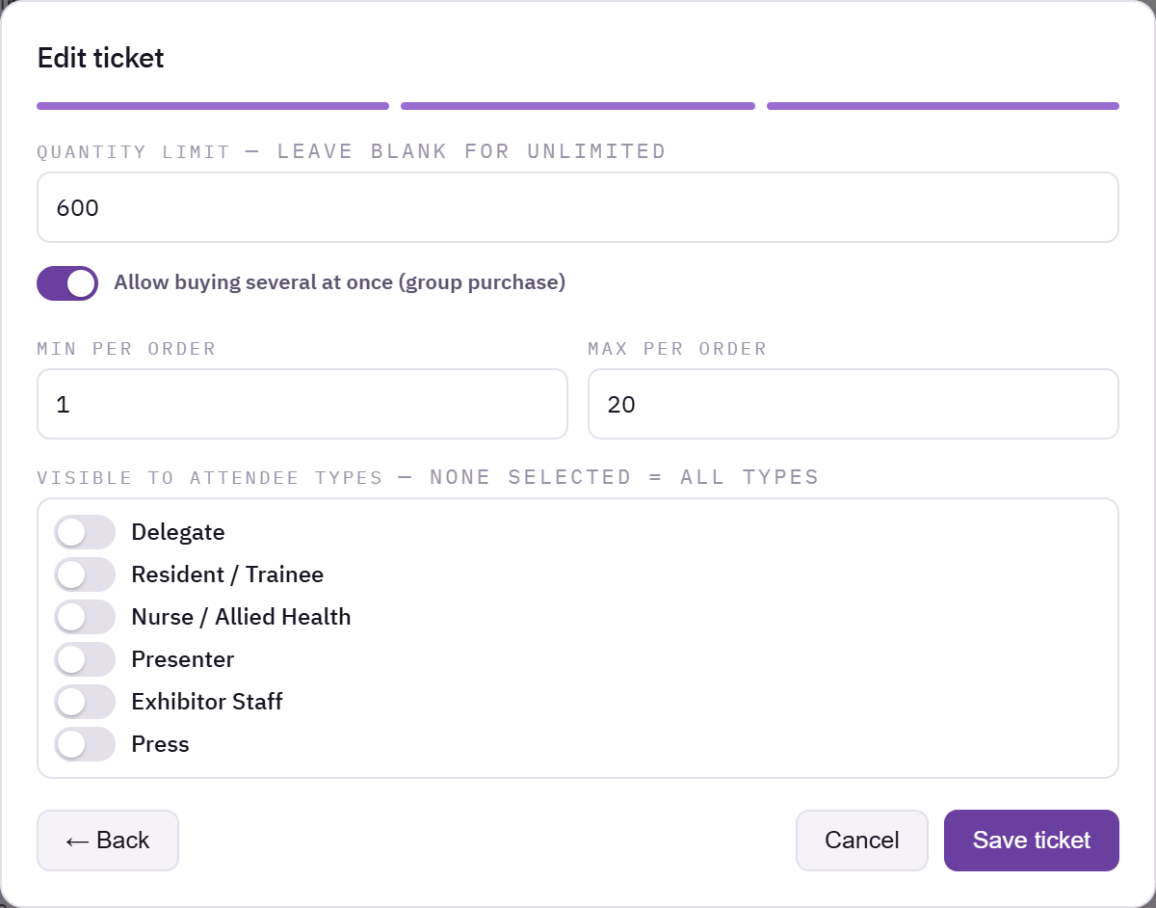
Task: Save the ticket
Action: [x=1032, y=841]
